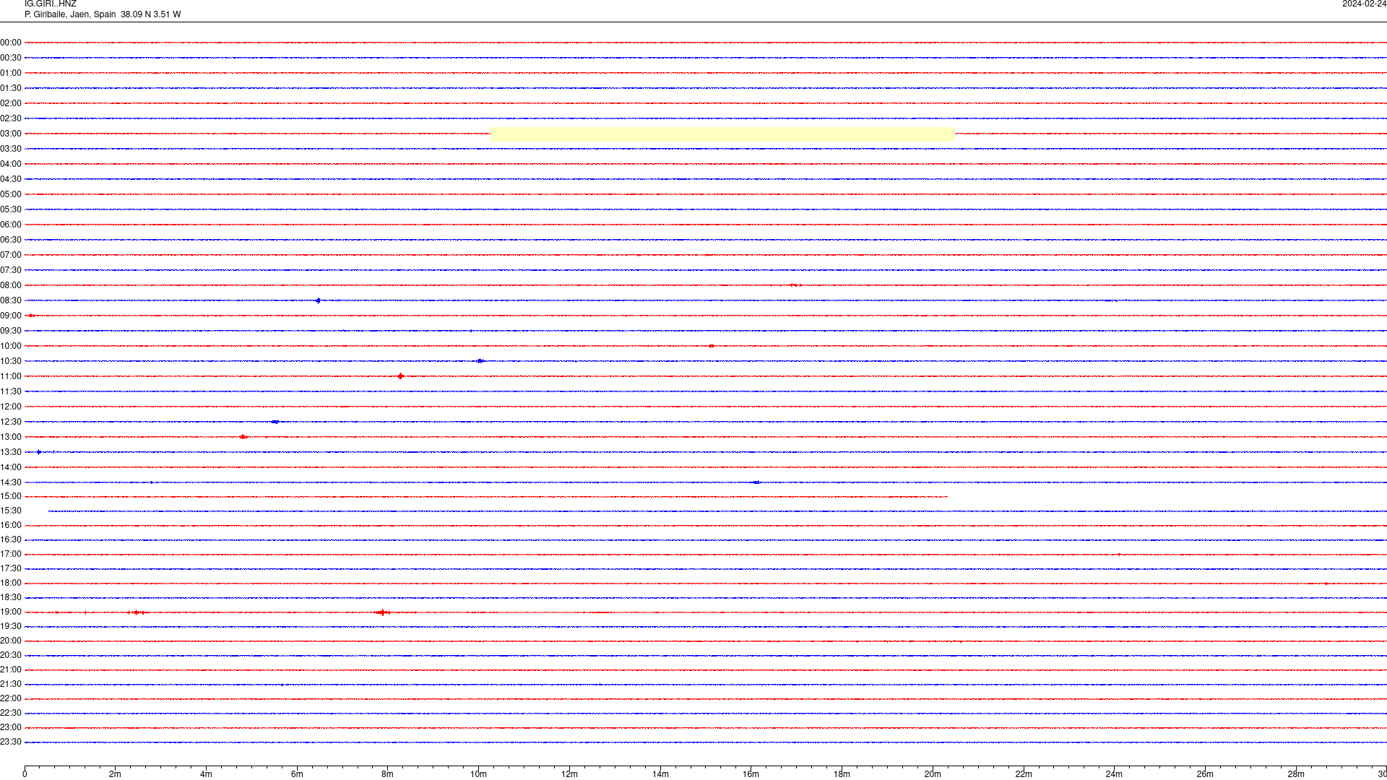
Task: Select the 03:30 time row label
Action: pos(11,149)
